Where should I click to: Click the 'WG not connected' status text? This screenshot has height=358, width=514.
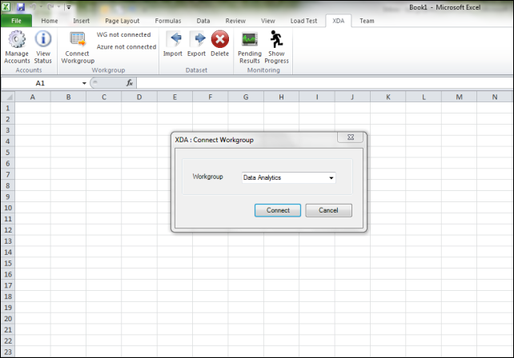123,34
